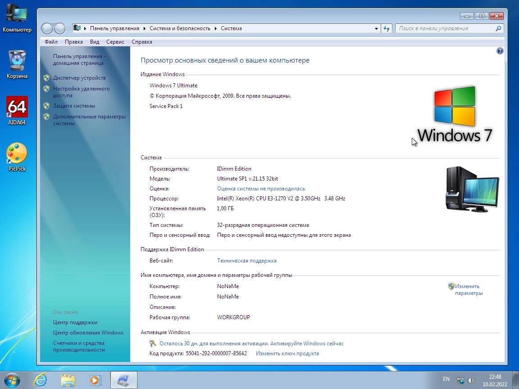Select the WORKGROUP value text
The width and height of the screenshot is (519, 389).
(x=233, y=317)
